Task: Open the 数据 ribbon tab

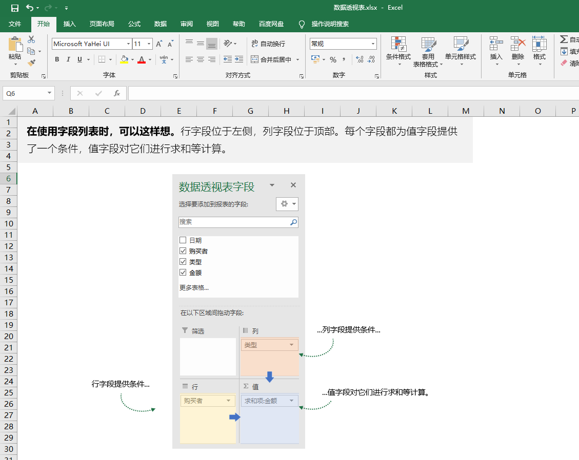Action: point(160,24)
